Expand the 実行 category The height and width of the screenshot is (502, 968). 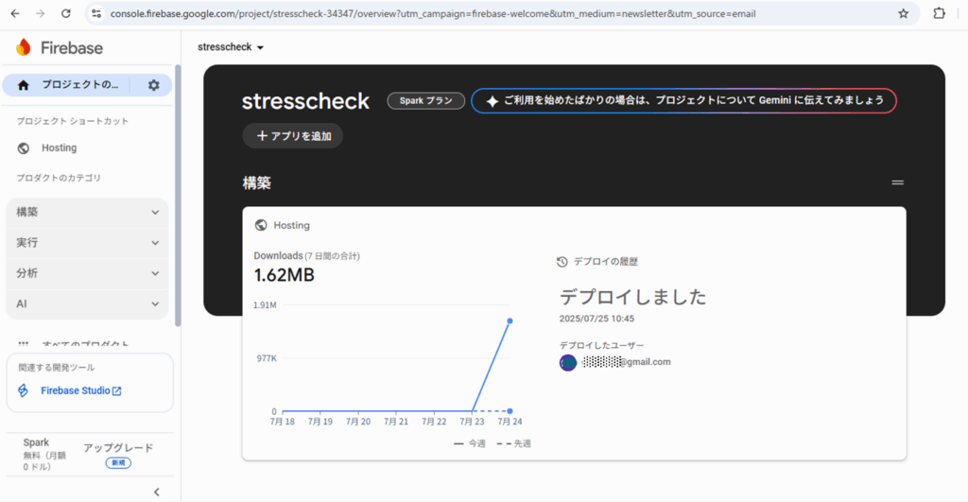tap(87, 243)
